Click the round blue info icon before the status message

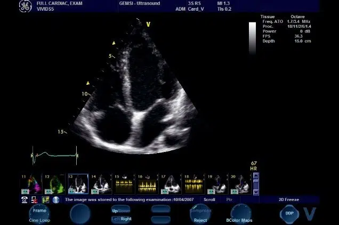(x=55, y=200)
